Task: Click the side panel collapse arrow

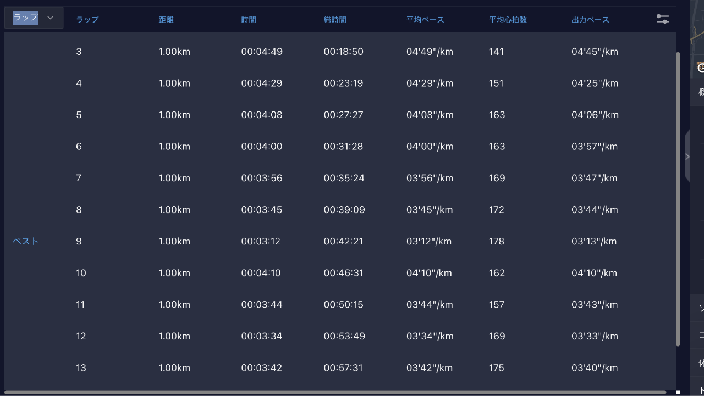Action: [x=687, y=157]
